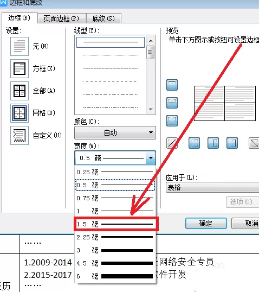
Task: Toggle the diagonal-down border button
Action: click(254, 143)
